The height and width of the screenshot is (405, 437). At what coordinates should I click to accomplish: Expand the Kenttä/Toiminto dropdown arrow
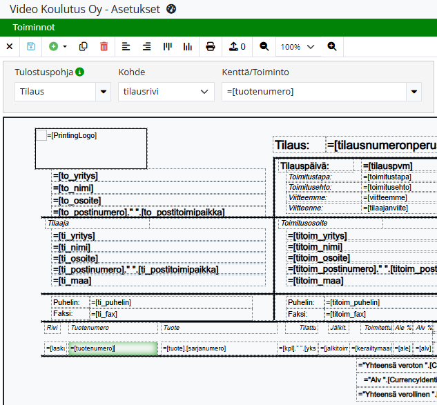click(414, 92)
